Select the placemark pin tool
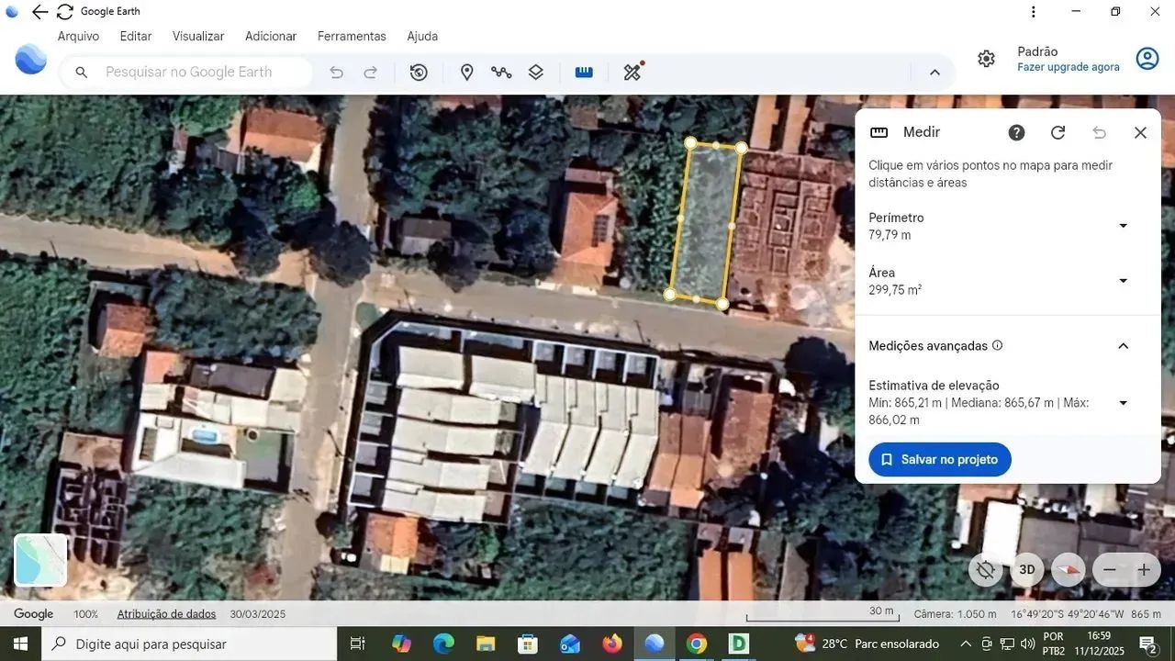Viewport: 1175px width, 661px height. tap(467, 72)
